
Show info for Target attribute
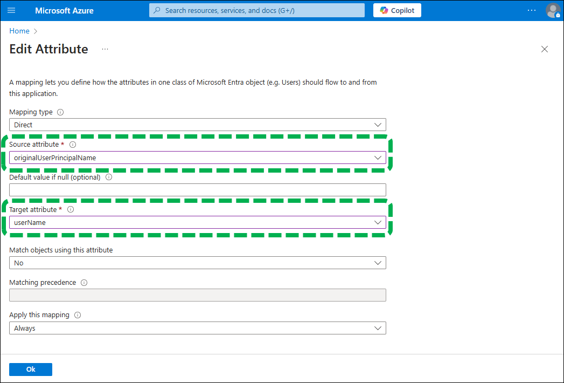71,209
